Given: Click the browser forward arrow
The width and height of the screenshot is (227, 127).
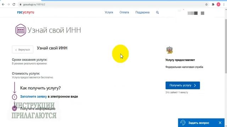Looking at the screenshot, I should [9, 5].
